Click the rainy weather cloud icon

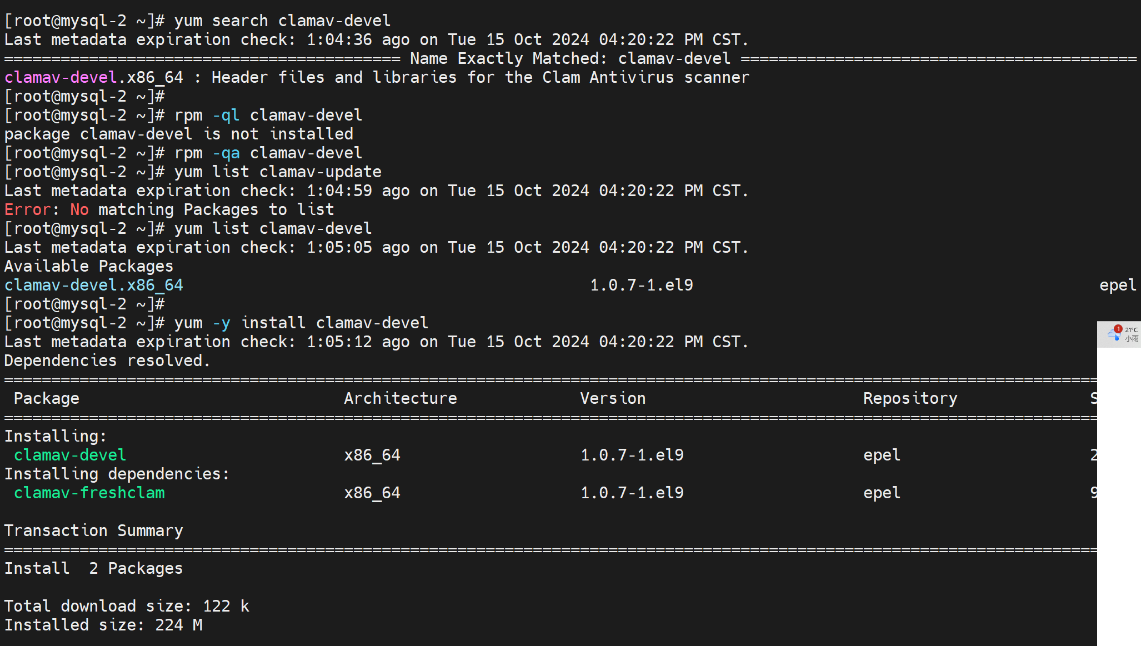coord(1113,335)
